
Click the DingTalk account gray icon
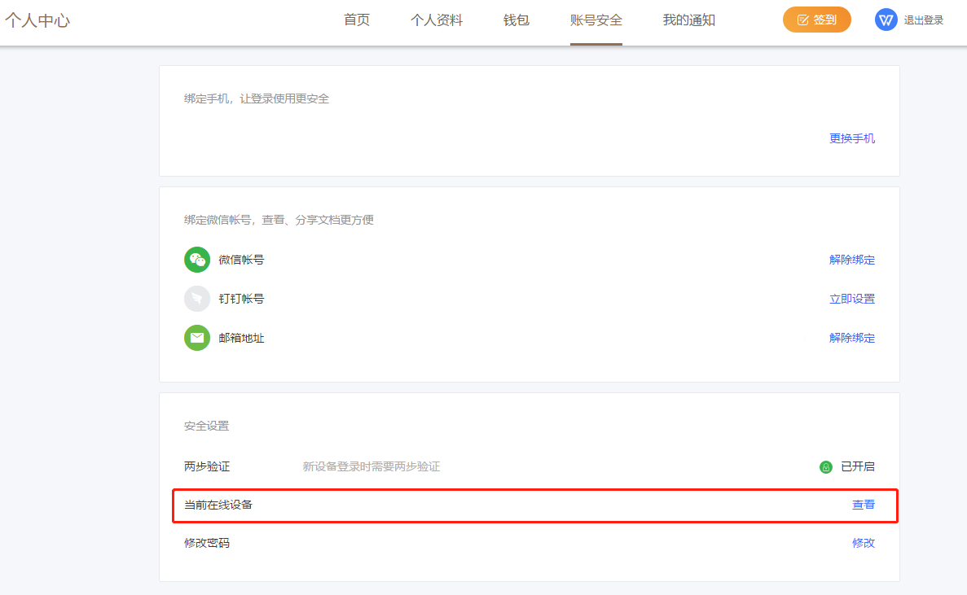pos(197,299)
